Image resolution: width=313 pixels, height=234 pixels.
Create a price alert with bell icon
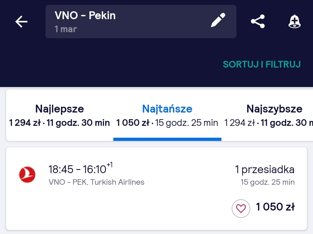pos(294,21)
